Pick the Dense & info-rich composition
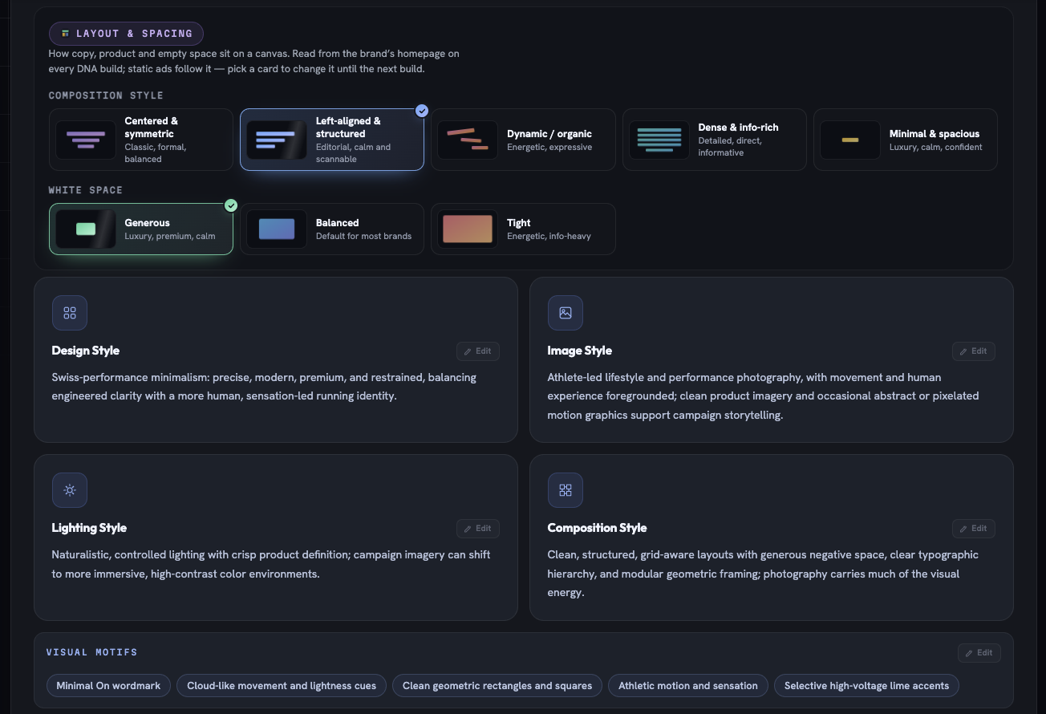 point(715,140)
